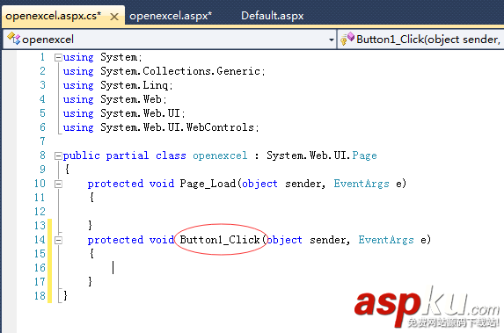
Task: Collapse the openexcel class block
Action: pyautogui.click(x=58, y=156)
